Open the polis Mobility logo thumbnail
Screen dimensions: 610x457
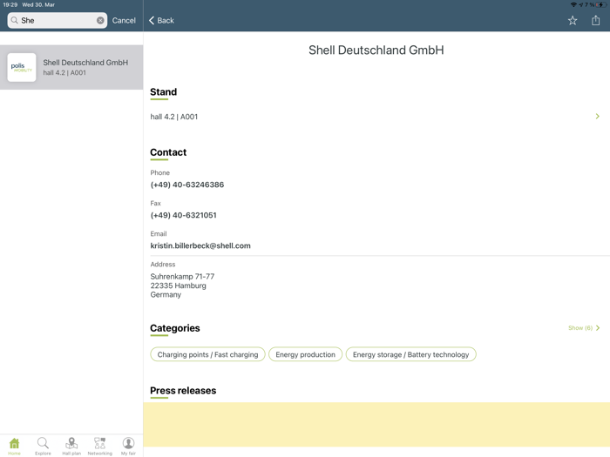click(22, 67)
